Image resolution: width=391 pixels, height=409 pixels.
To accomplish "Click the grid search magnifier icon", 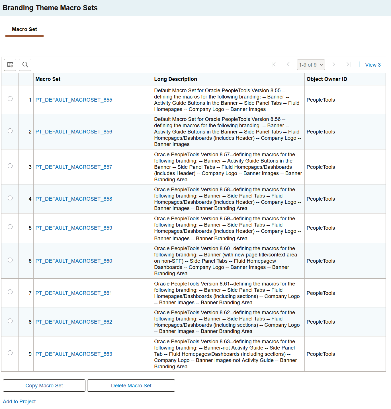I will coord(25,65).
